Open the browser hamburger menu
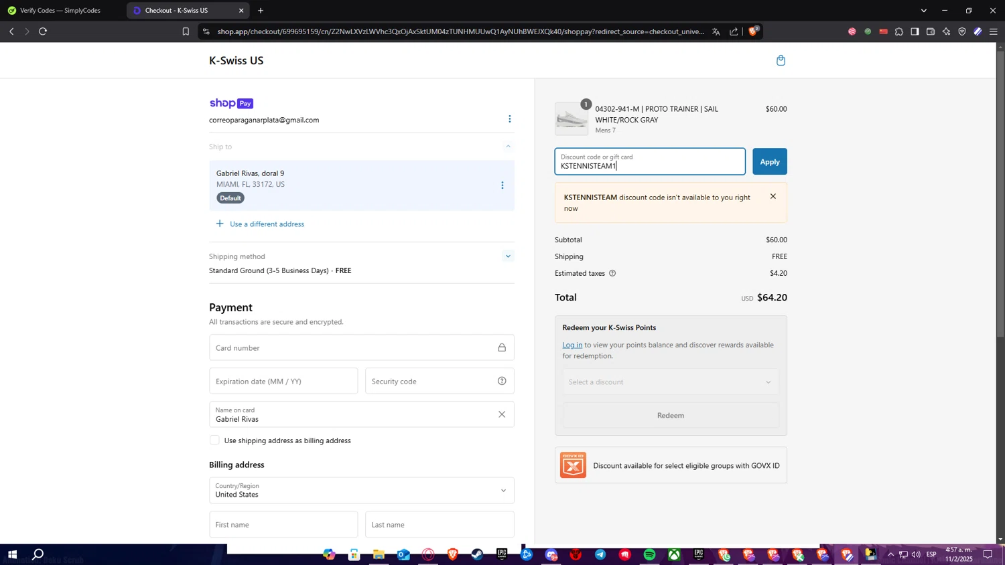 [994, 31]
